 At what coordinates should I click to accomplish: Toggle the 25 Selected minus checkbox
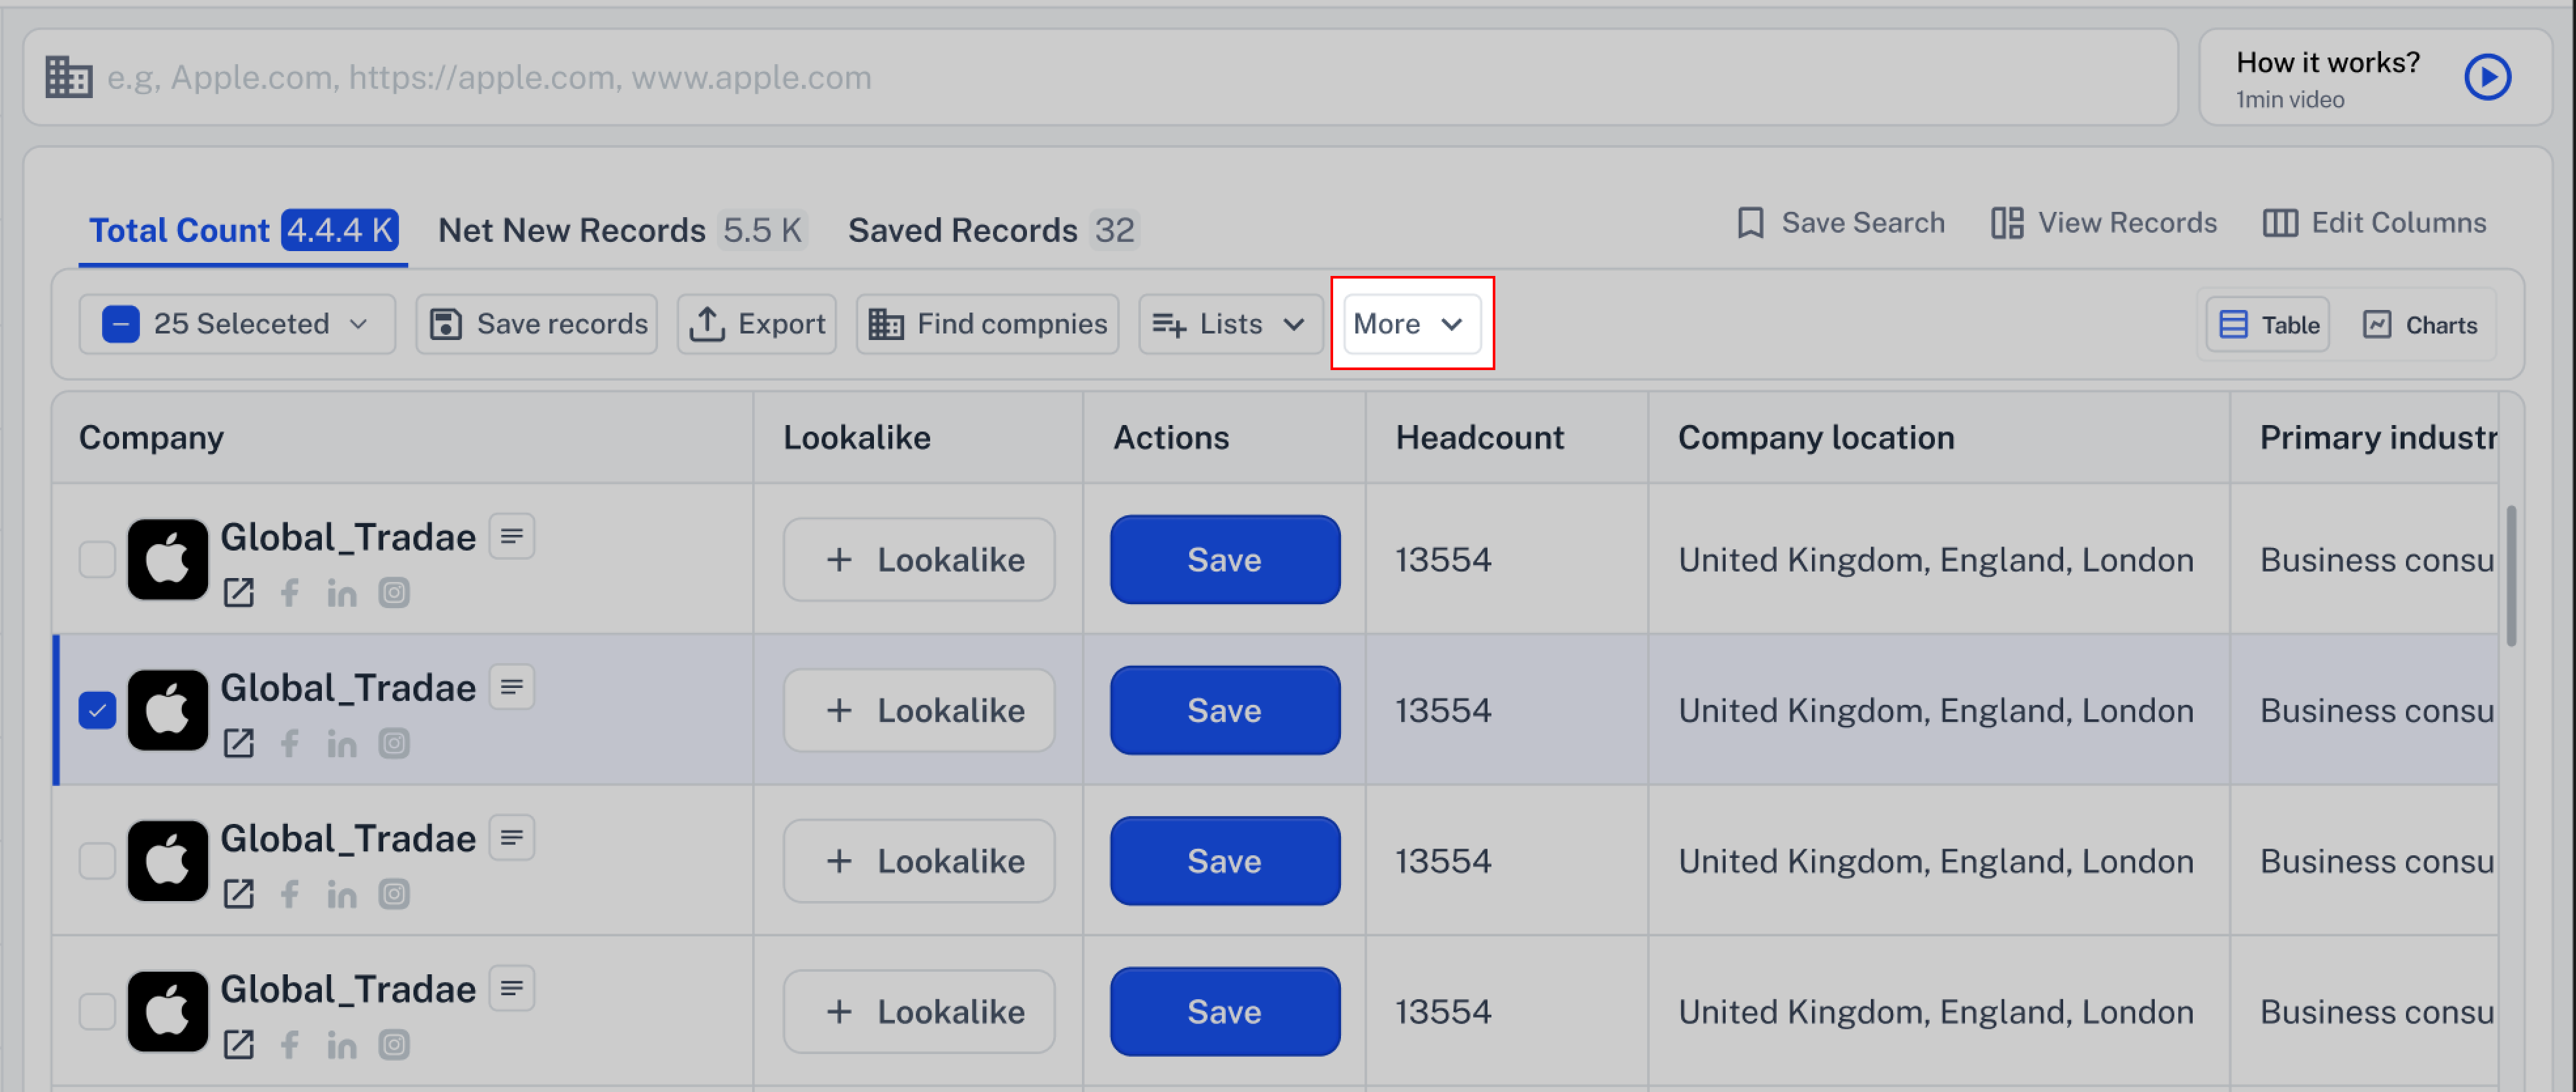pos(120,324)
